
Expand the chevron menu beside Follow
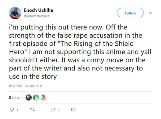pos(150,13)
